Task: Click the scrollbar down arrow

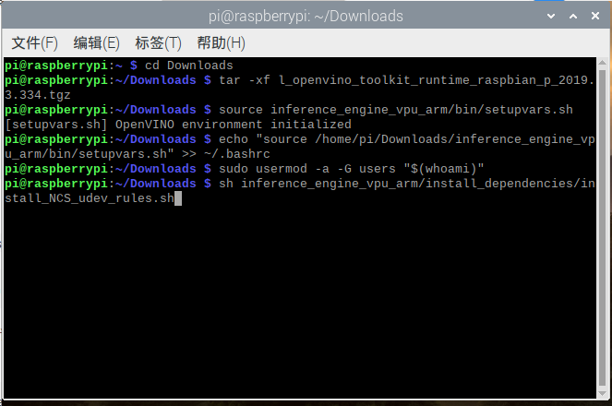Action: 602,393
